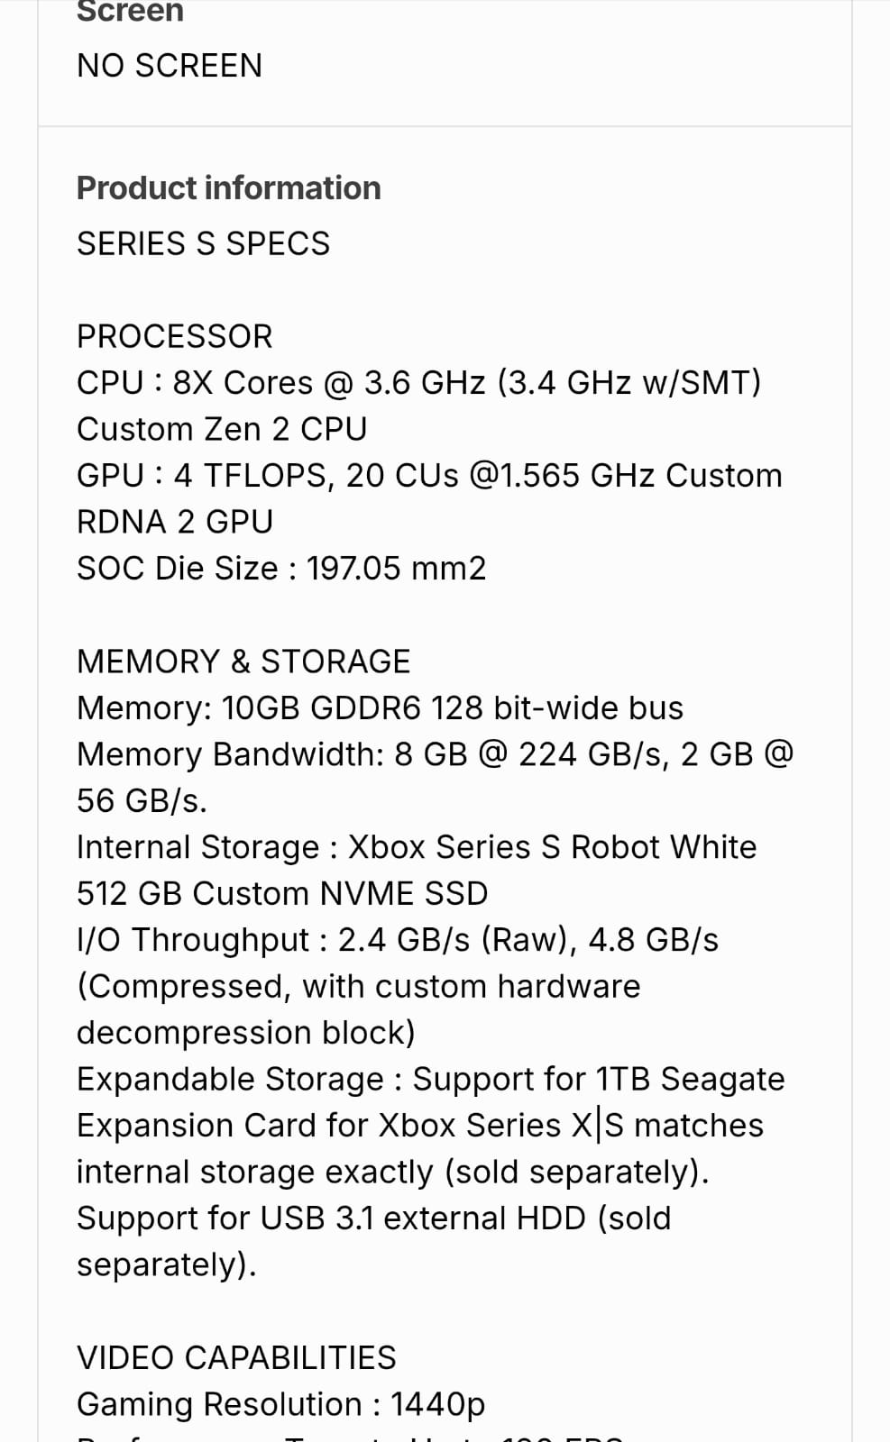
Task: Click the SOC Die Size line
Action: 281,569
